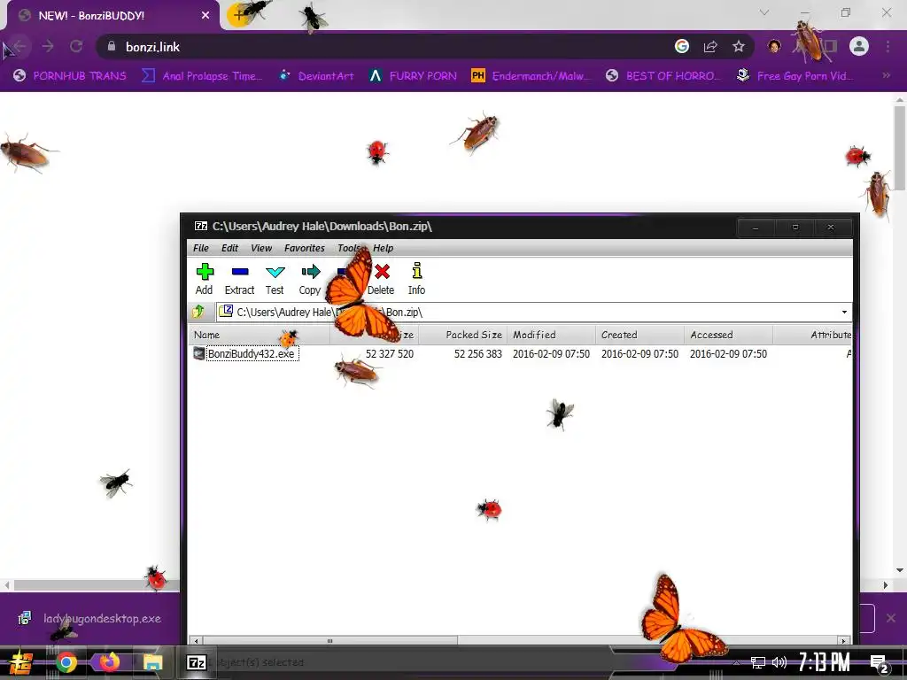Open Firefox from the taskbar

[109, 662]
